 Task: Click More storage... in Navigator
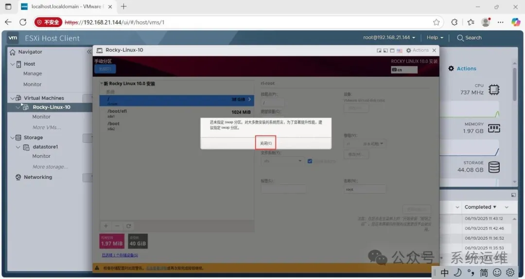pyautogui.click(x=50, y=167)
